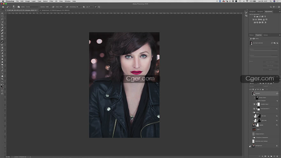Screen dimensions: 281x158
Task: Switch to the Histogram tab
Action: pyautogui.click(x=252, y=11)
